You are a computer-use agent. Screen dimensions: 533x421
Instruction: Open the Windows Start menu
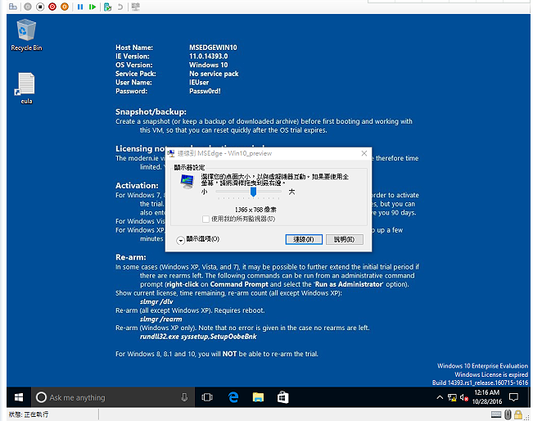pos(19,397)
